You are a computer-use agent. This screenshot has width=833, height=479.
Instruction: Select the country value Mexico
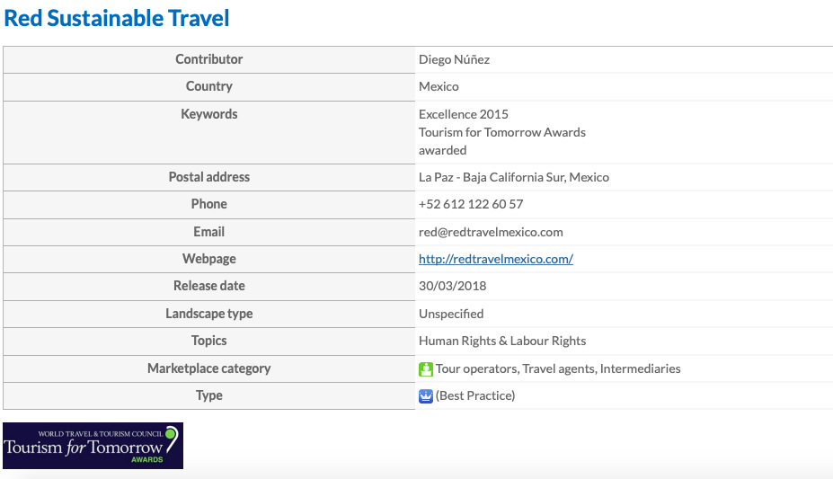coord(439,86)
